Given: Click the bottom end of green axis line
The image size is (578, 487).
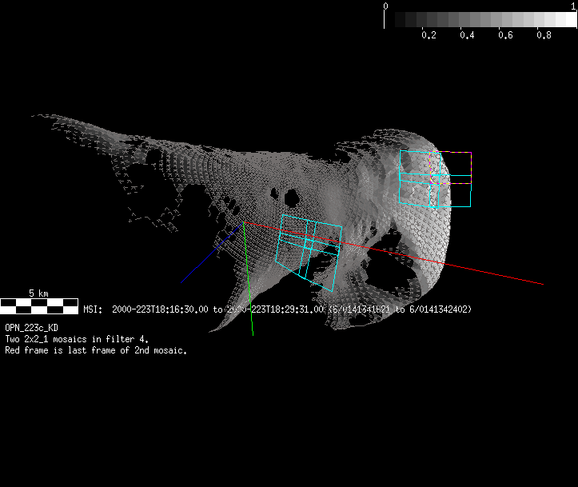Looking at the screenshot, I should [x=253, y=333].
